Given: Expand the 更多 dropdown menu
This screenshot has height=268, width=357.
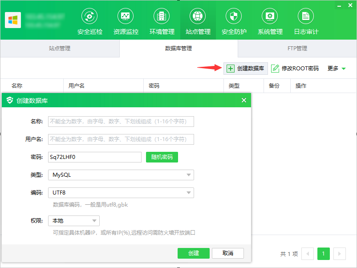Looking at the screenshot, I should click(337, 68).
